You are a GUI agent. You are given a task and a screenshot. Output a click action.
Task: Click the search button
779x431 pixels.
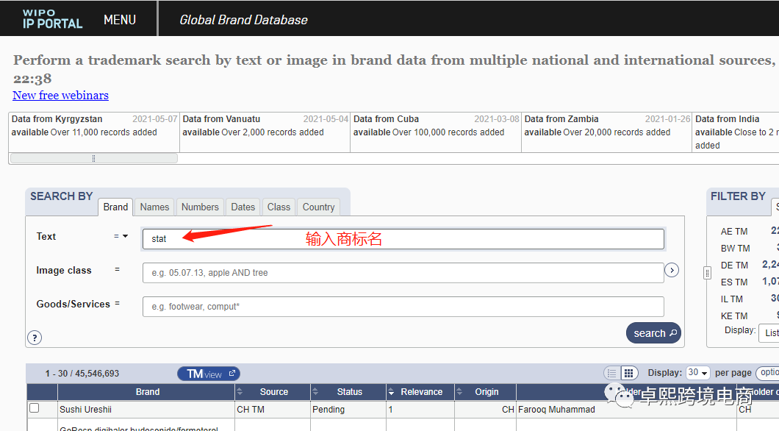pos(653,333)
